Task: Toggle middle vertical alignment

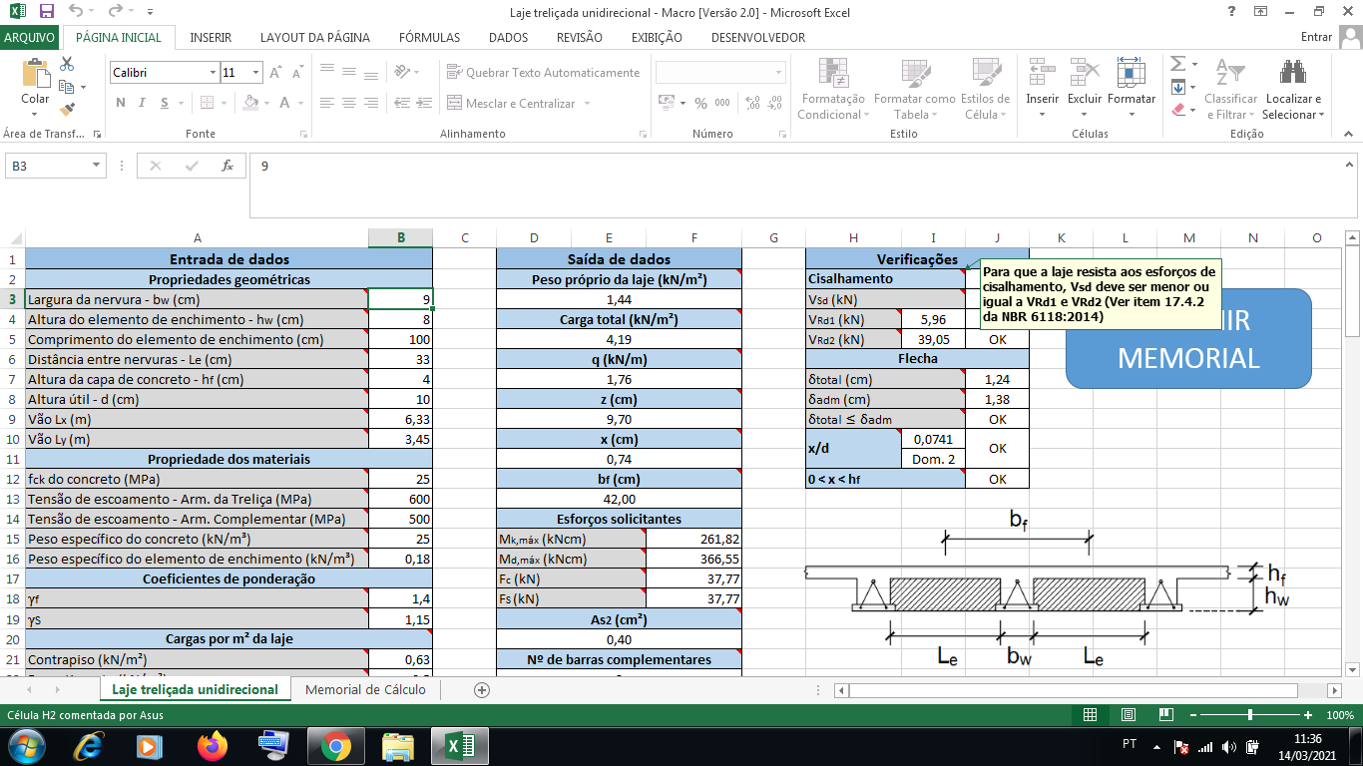Action: pos(349,72)
